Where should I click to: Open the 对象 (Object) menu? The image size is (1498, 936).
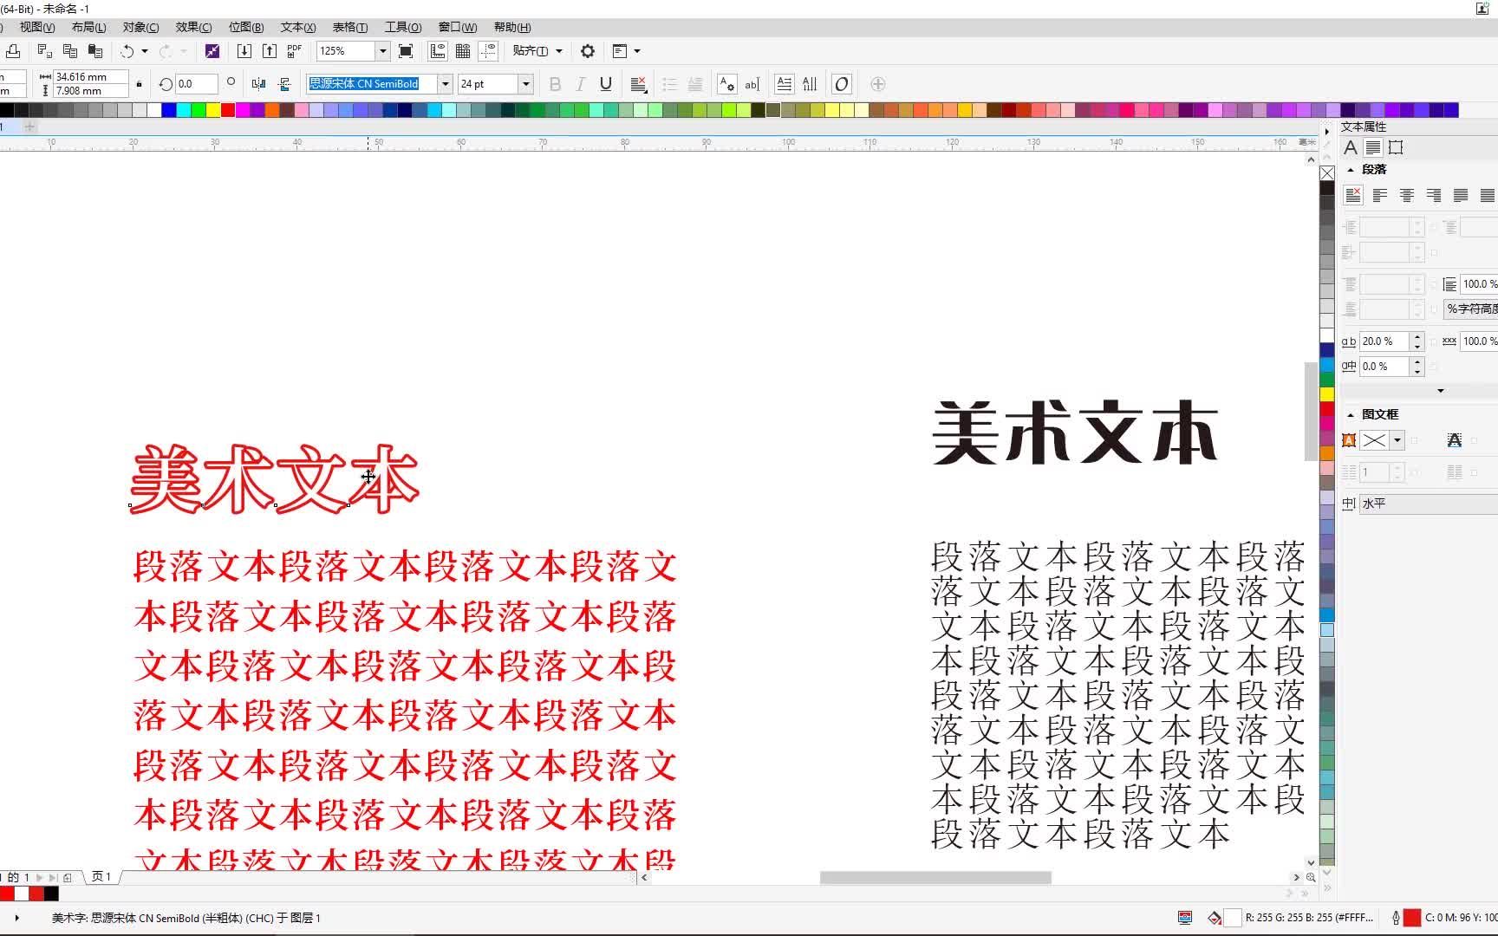click(141, 28)
